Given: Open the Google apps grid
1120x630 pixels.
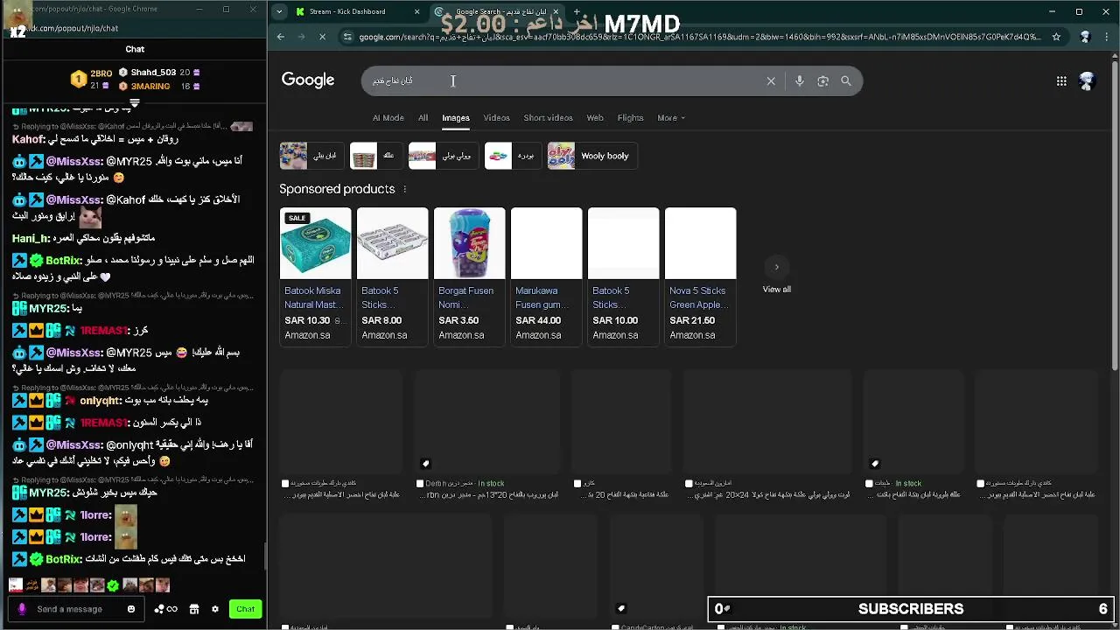Looking at the screenshot, I should click(1061, 80).
